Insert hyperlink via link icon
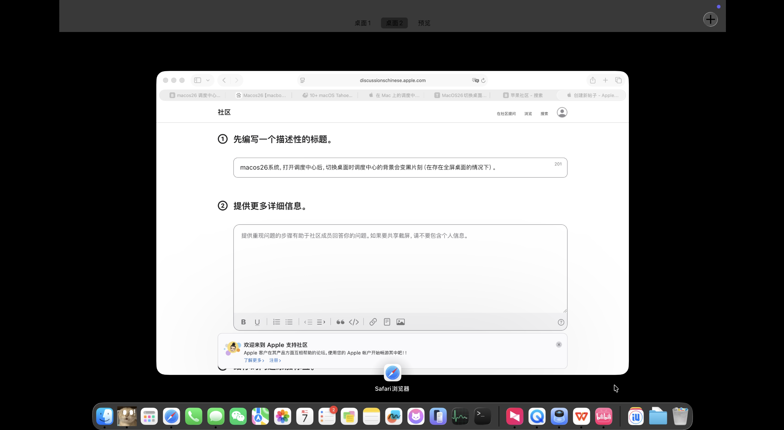784x430 pixels. coord(373,322)
